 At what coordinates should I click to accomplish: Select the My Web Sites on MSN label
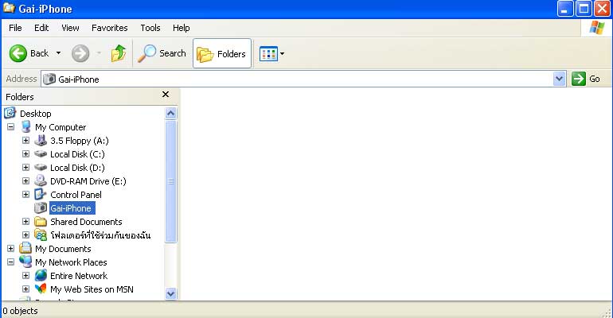pyautogui.click(x=92, y=289)
